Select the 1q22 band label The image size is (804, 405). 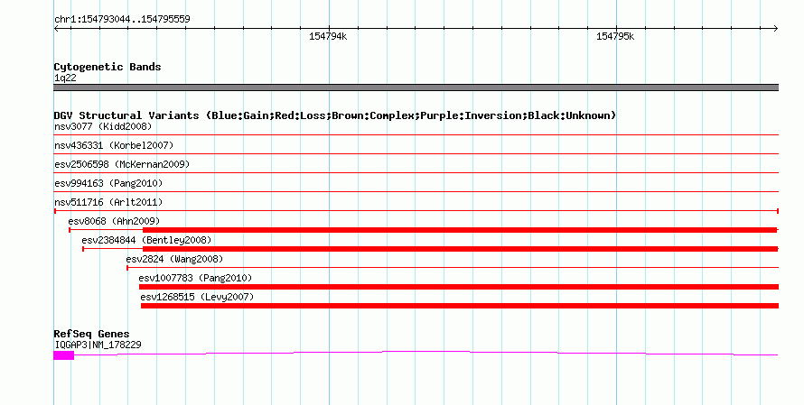pyautogui.click(x=65, y=78)
